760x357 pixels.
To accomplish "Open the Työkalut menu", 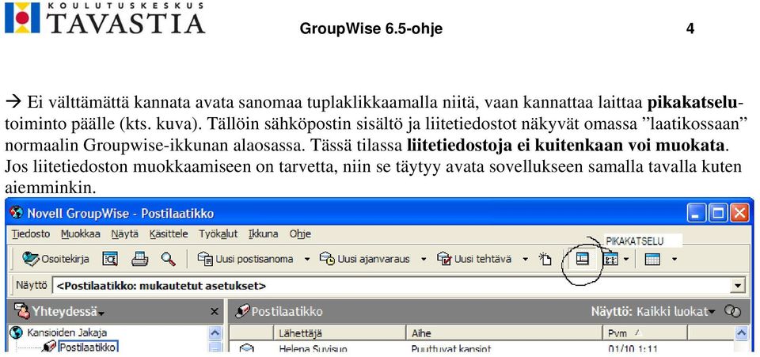I will pos(218,234).
